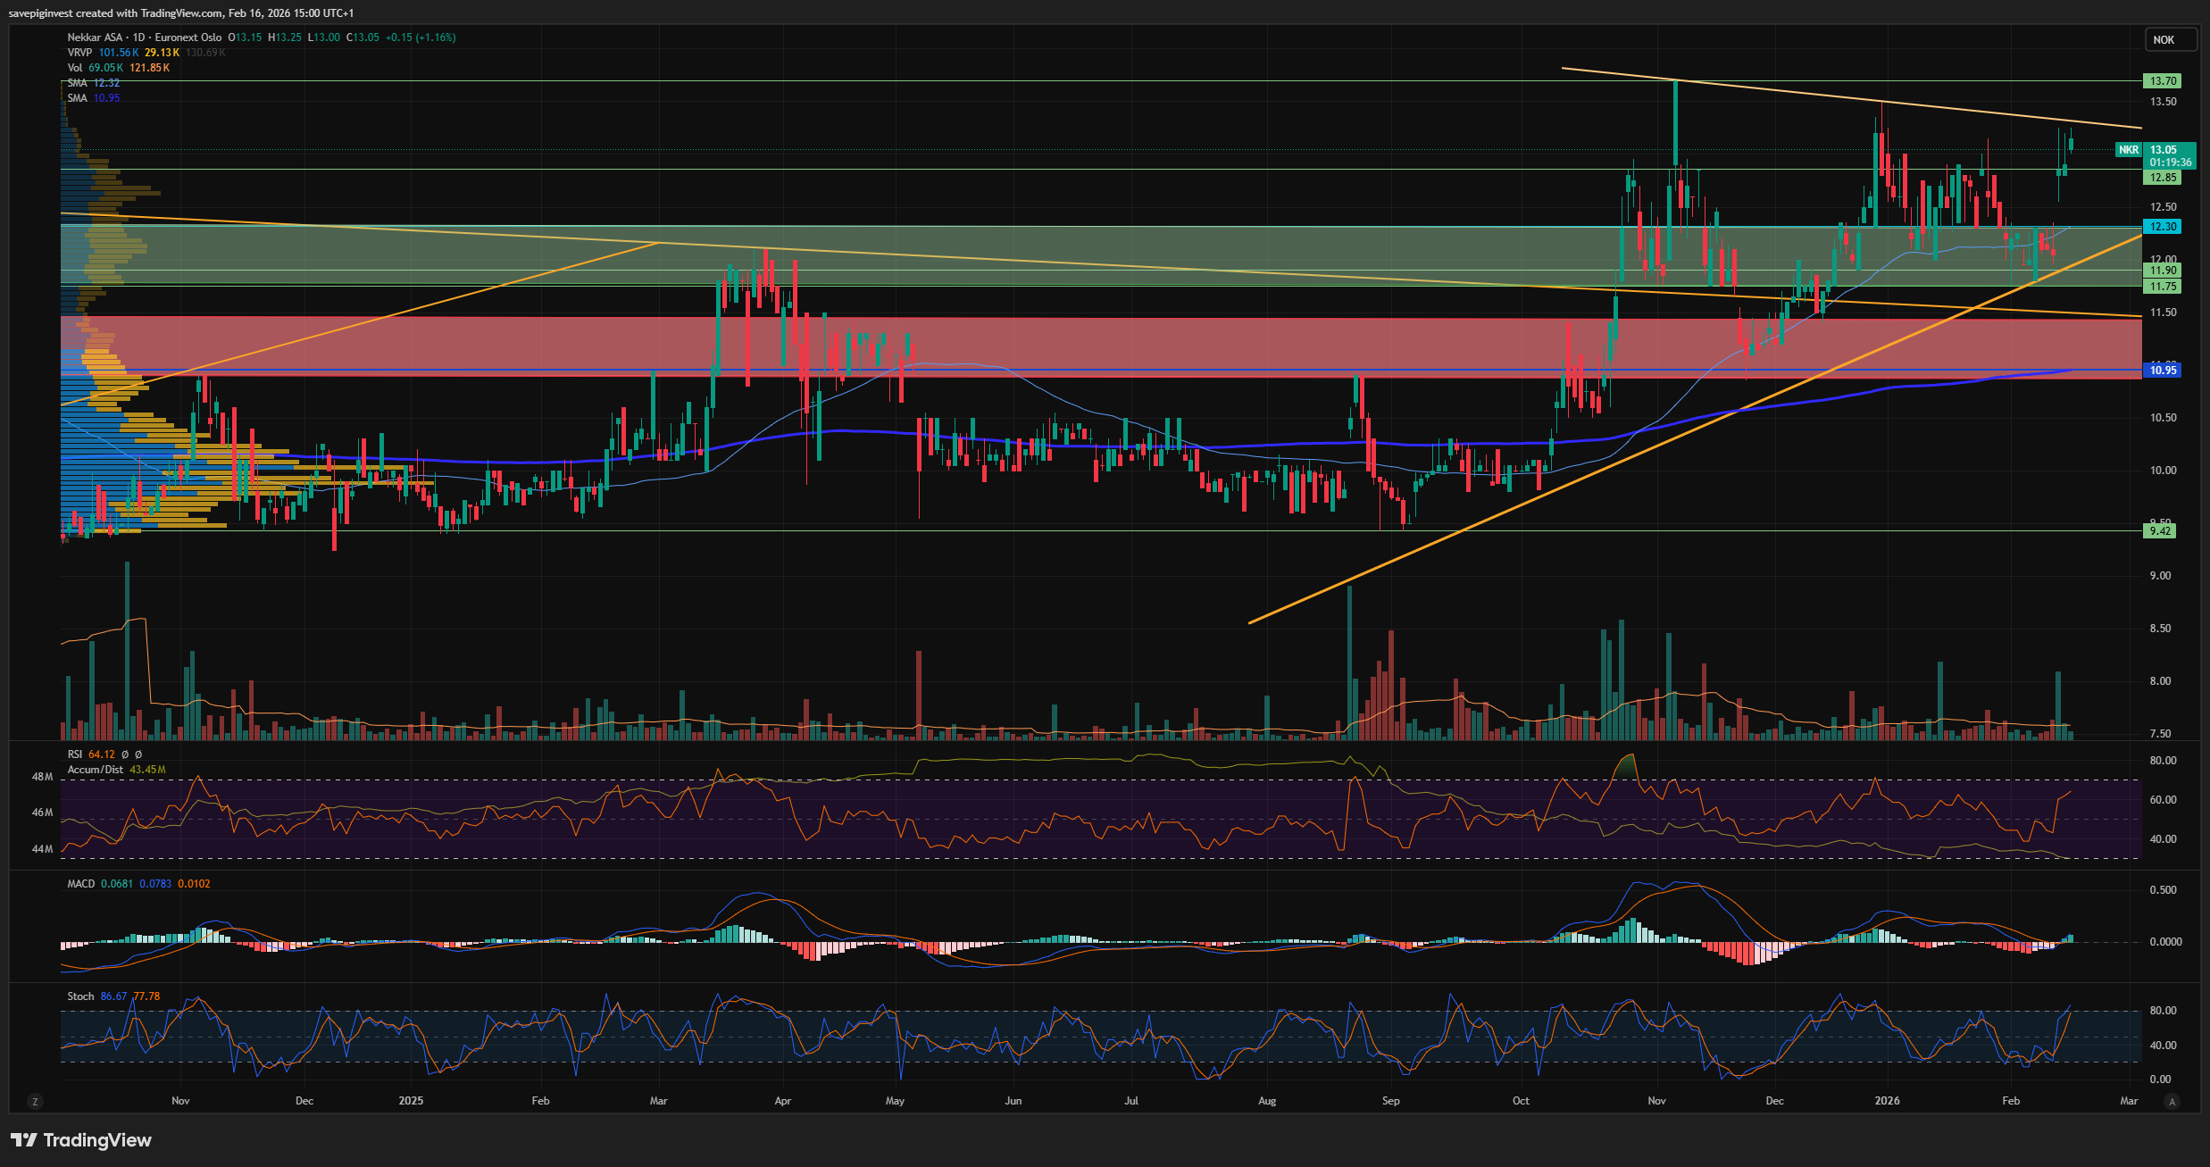Select the Vol indicator legend
The image size is (2210, 1167).
click(74, 68)
